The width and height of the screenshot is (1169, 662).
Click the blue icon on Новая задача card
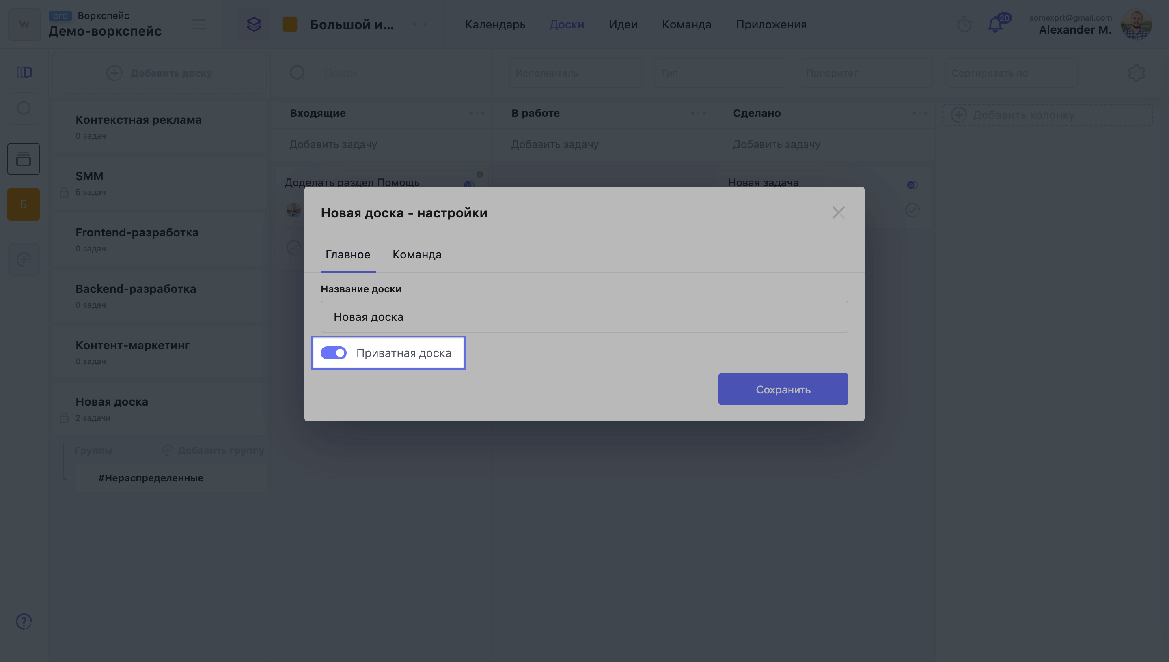pos(912,185)
